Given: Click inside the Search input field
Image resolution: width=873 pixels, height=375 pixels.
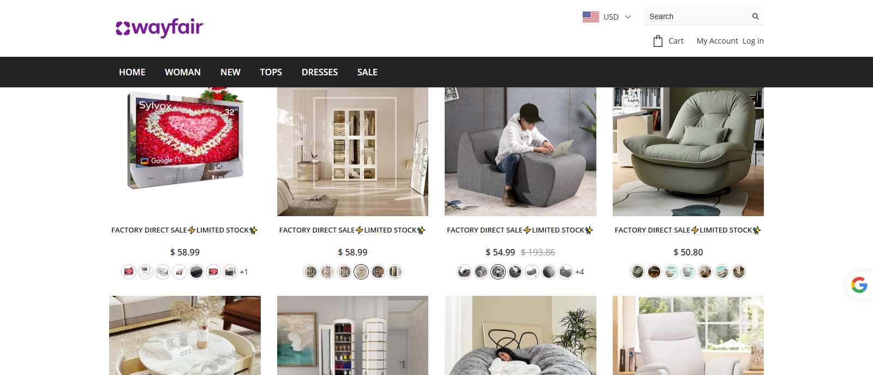Looking at the screenshot, I should pyautogui.click(x=698, y=16).
